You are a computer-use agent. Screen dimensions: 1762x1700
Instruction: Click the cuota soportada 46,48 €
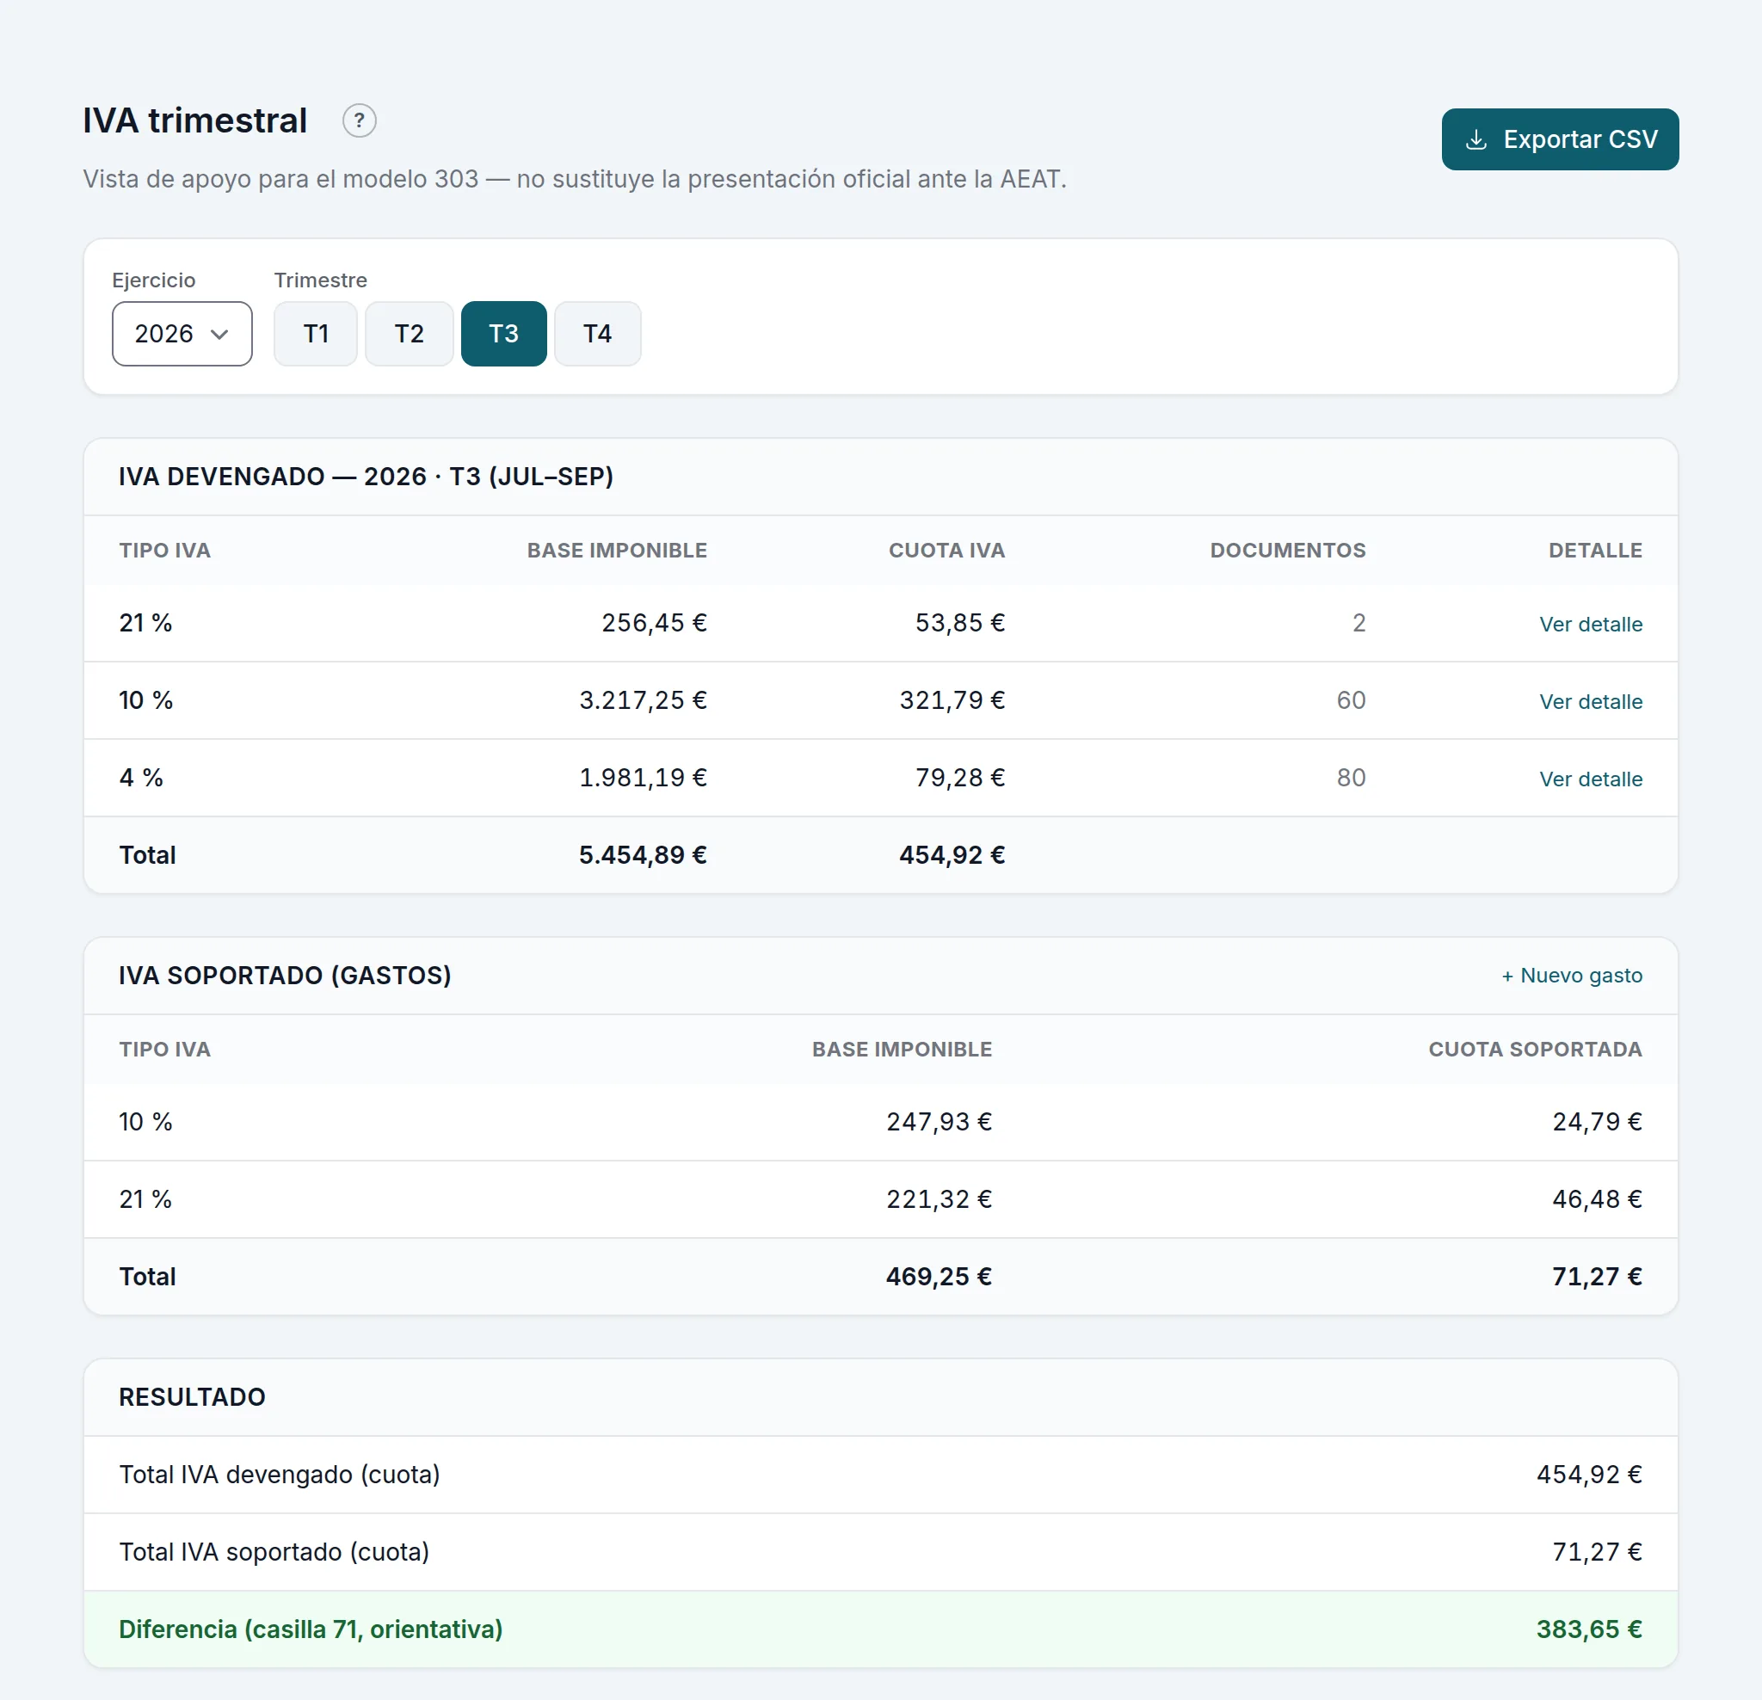[1597, 1199]
